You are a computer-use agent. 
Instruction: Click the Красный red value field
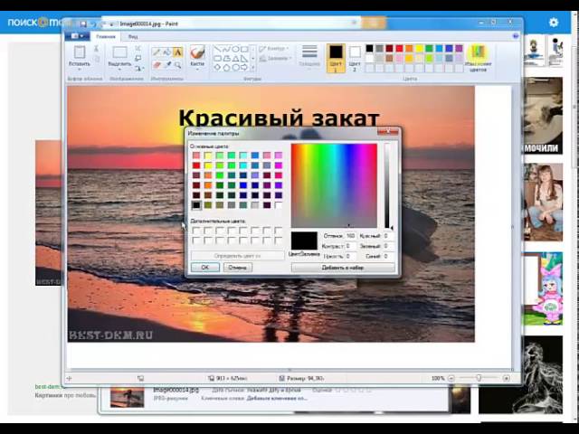[x=388, y=235]
